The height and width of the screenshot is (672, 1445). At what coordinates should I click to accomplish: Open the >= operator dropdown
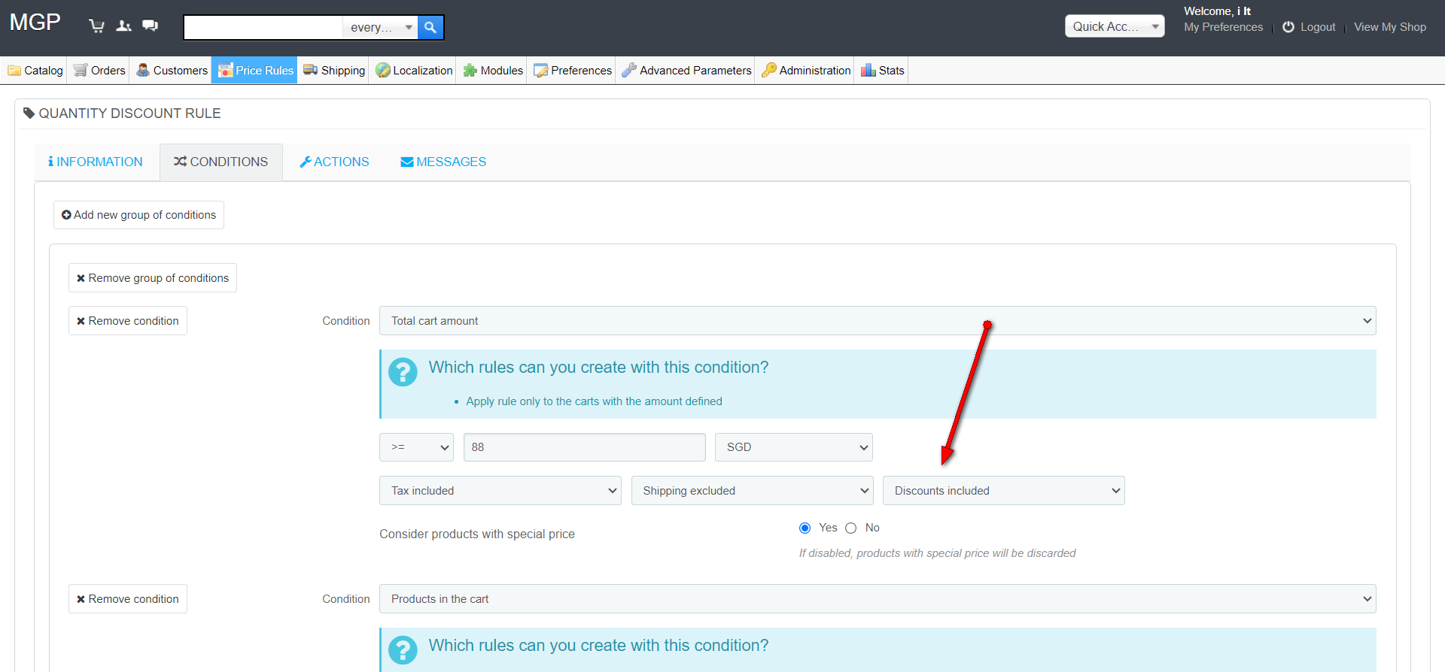tap(416, 447)
